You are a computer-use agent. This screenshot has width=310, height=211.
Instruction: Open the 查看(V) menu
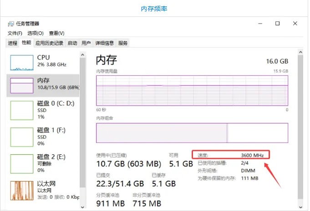tap(56, 33)
